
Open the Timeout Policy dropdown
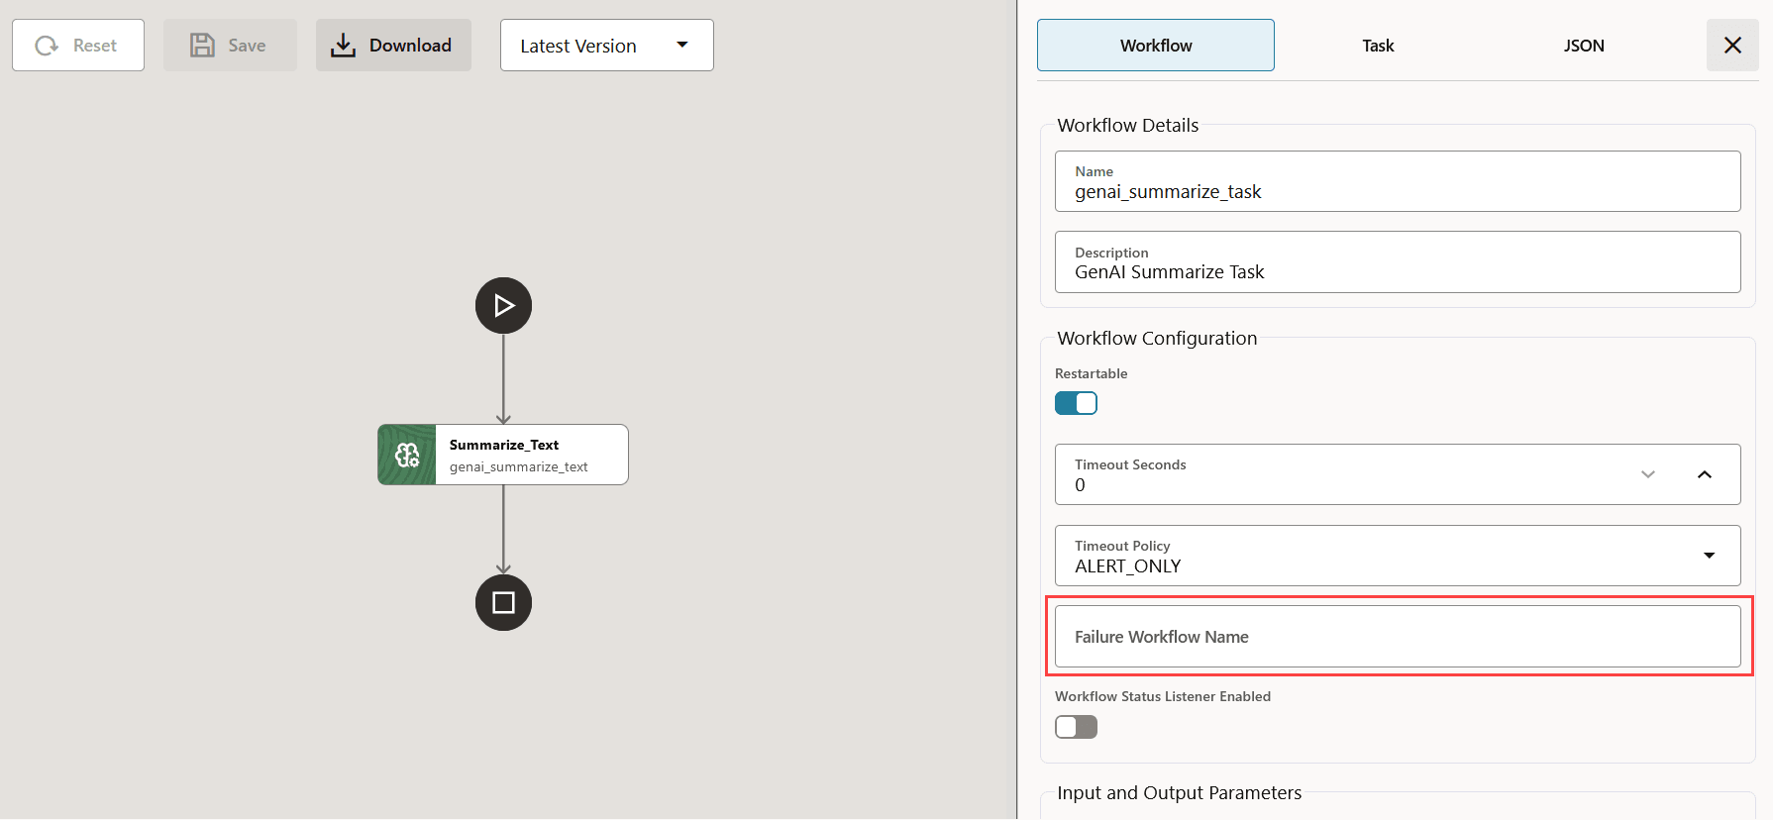pos(1398,556)
